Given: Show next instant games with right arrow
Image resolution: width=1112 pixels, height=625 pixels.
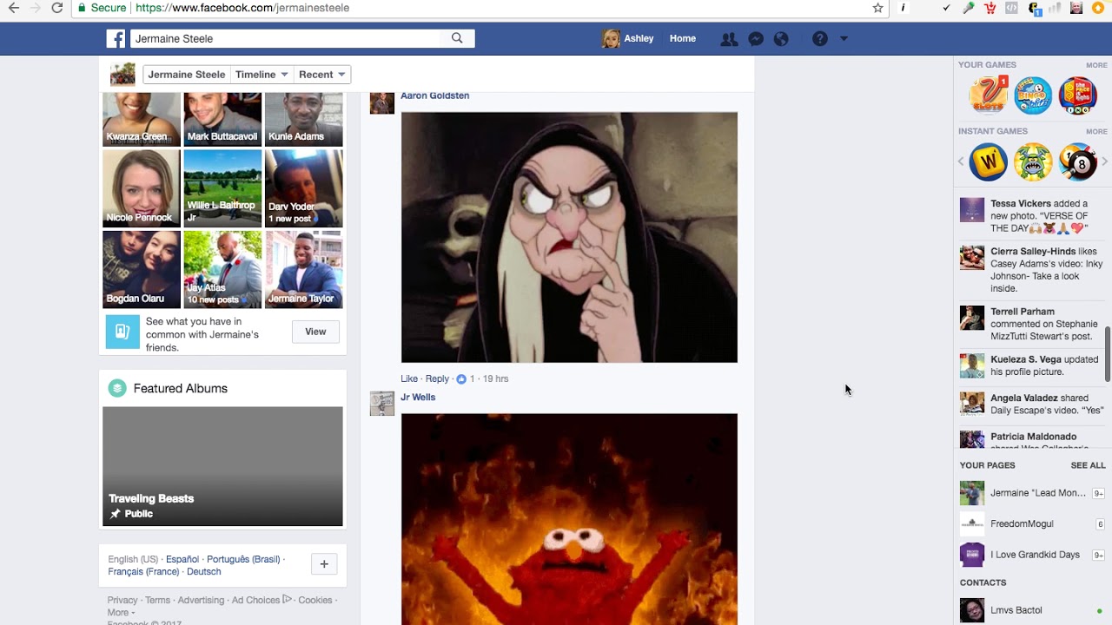Looking at the screenshot, I should 1105,161.
